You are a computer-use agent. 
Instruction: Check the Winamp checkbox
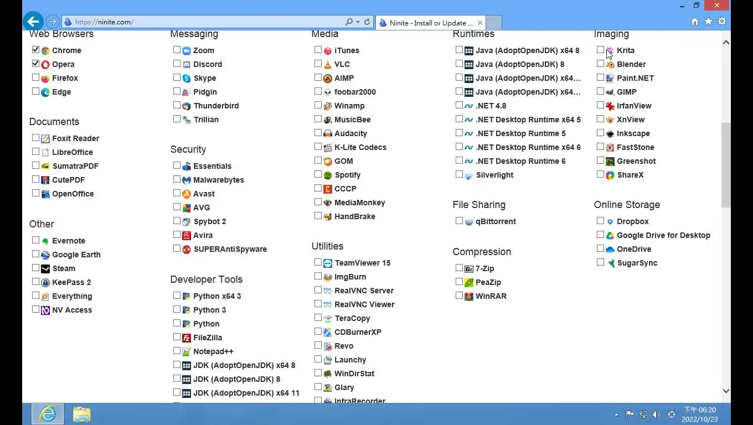[318, 105]
